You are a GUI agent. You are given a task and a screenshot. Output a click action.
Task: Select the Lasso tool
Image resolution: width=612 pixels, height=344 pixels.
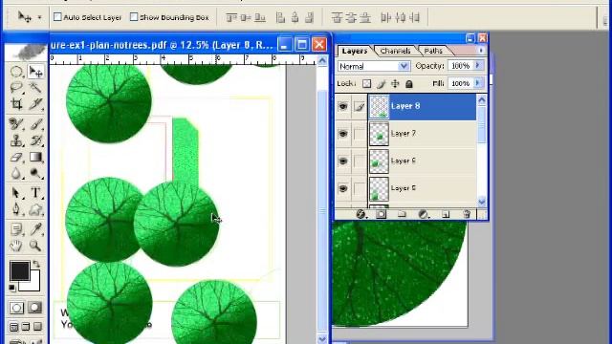[16, 87]
